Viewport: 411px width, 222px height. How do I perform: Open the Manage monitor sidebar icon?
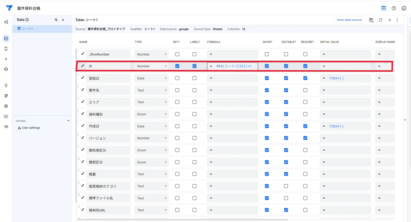point(6,116)
